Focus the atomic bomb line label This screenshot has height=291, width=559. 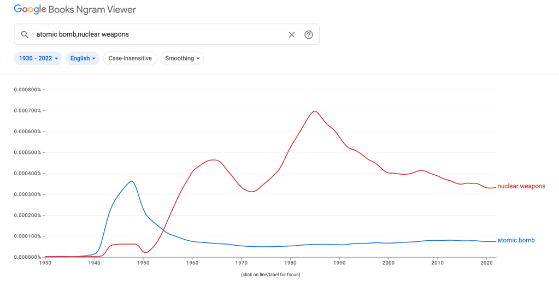tap(516, 240)
